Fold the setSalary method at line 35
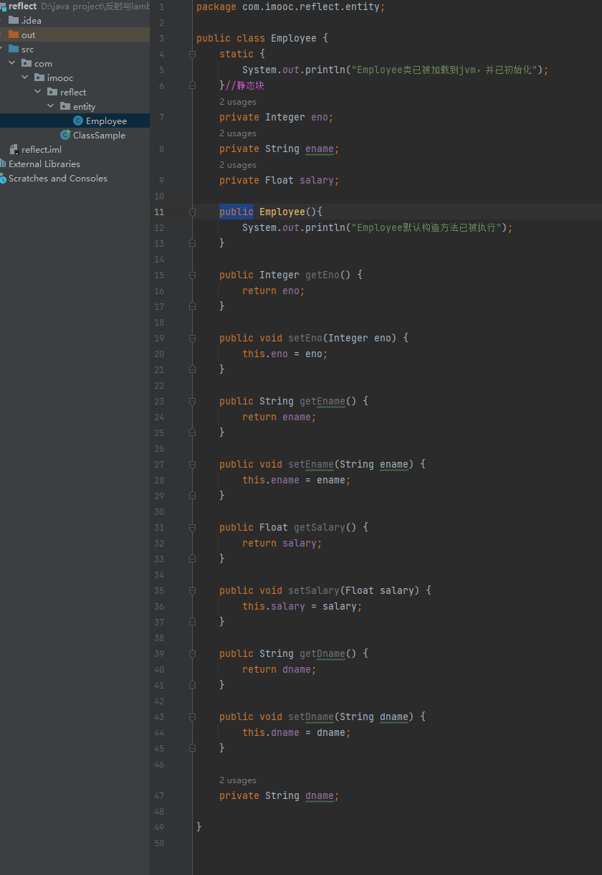 [192, 591]
